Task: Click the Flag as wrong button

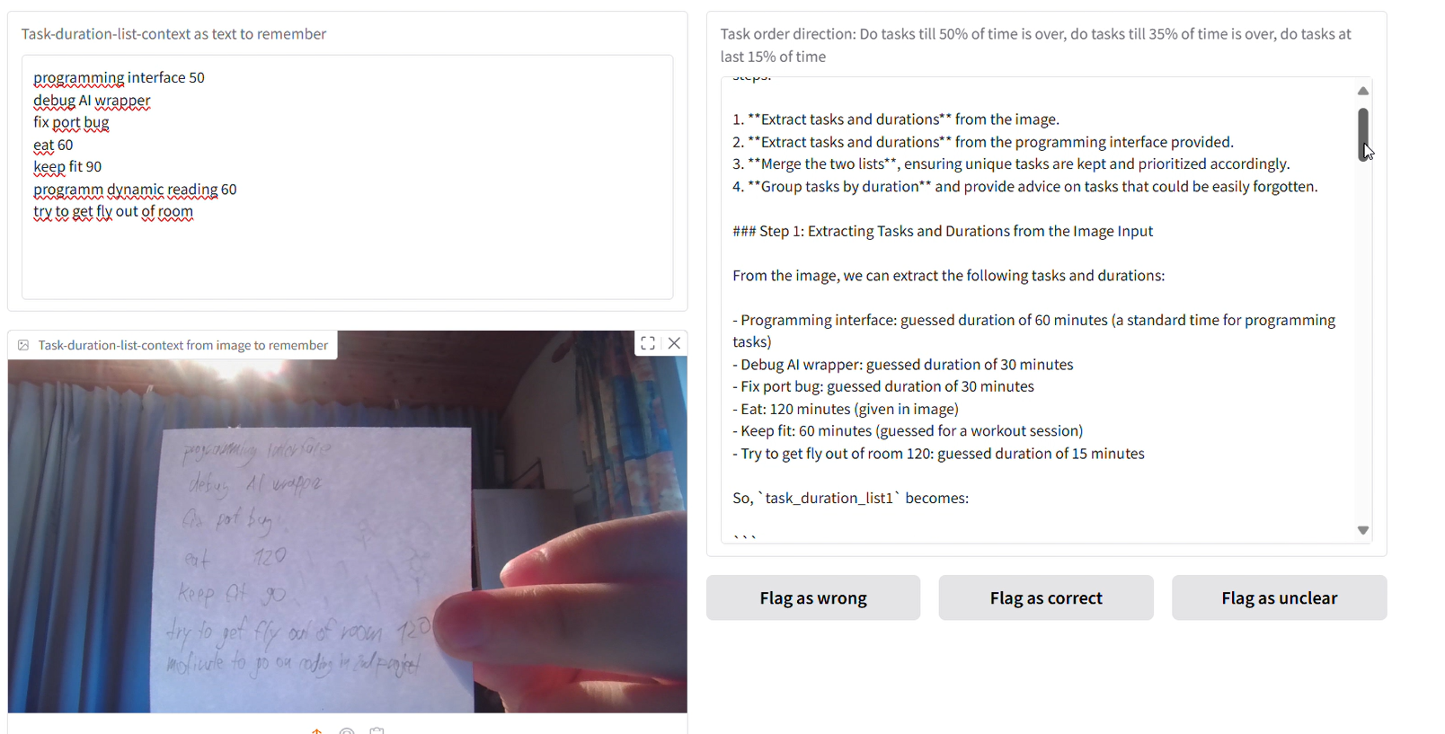Action: [x=813, y=598]
